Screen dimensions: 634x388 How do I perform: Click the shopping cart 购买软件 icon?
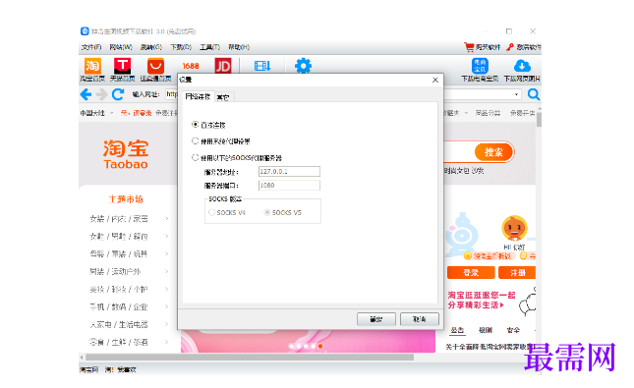[x=469, y=47]
